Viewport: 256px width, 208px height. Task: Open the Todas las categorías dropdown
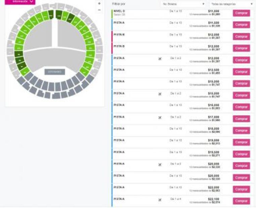(231, 4)
